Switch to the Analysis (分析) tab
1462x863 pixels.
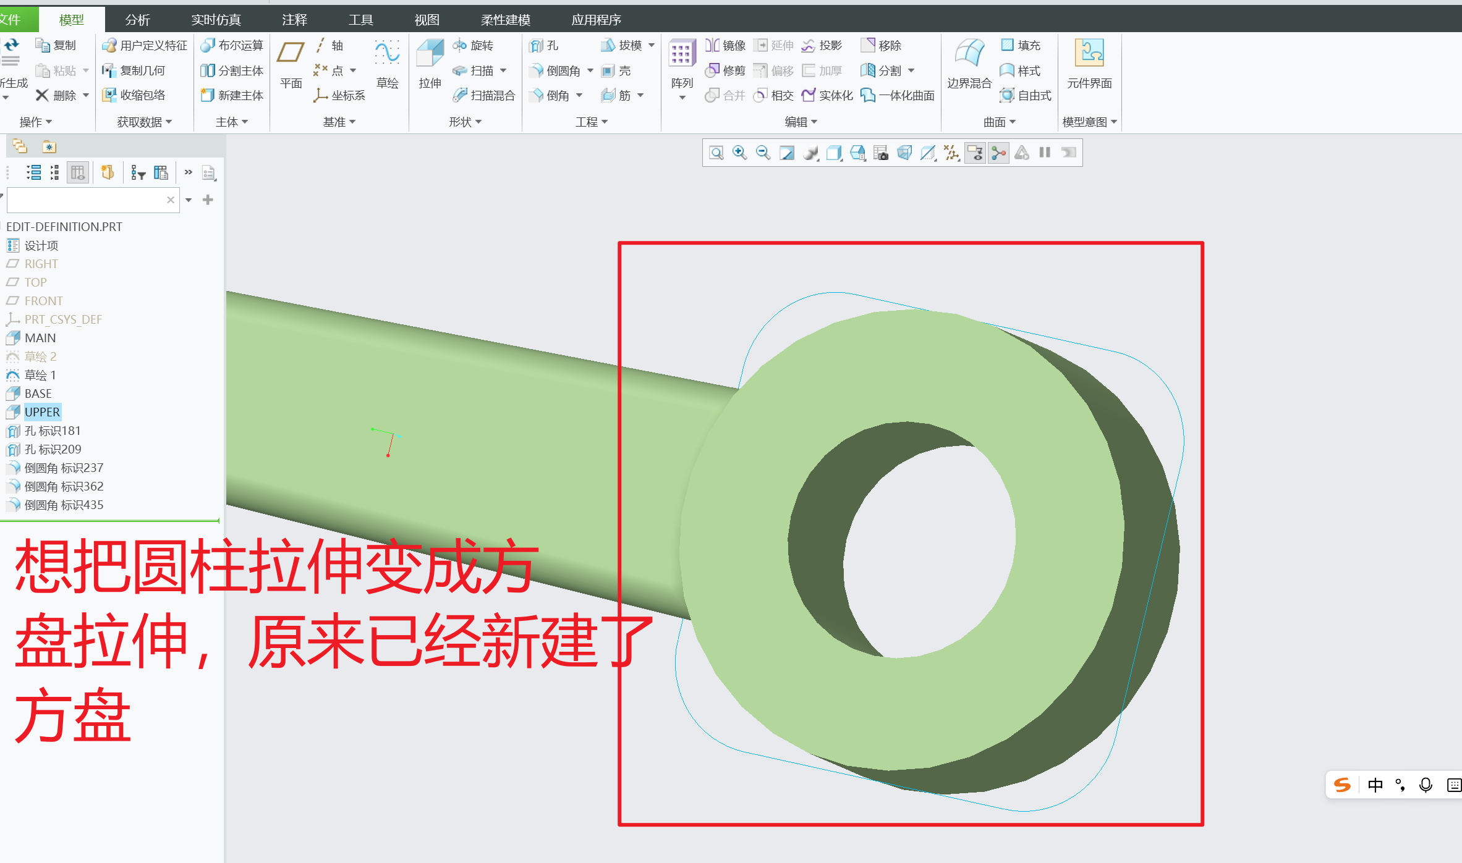137,20
